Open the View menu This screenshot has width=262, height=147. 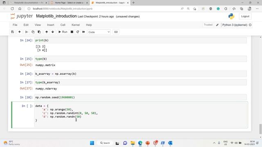[38, 25]
